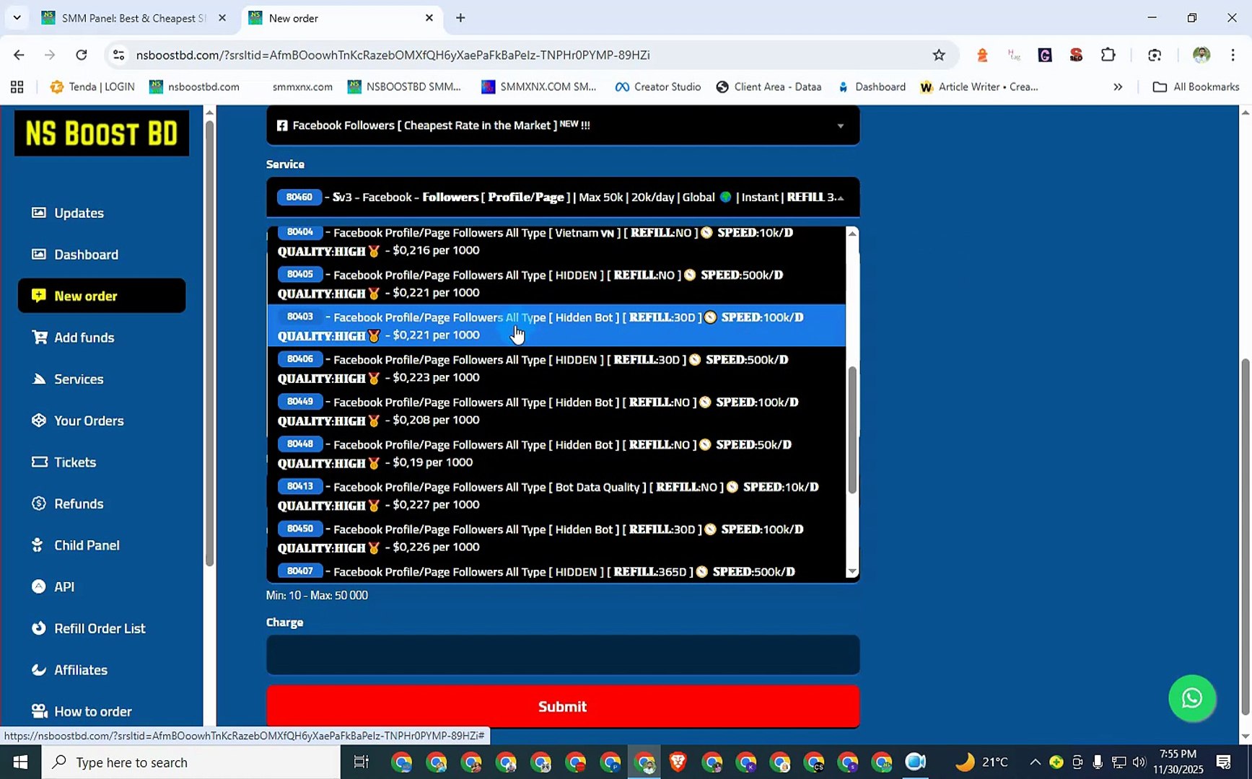Image resolution: width=1252 pixels, height=779 pixels.
Task: Open the Dashboard sidebar icon
Action: click(x=39, y=254)
